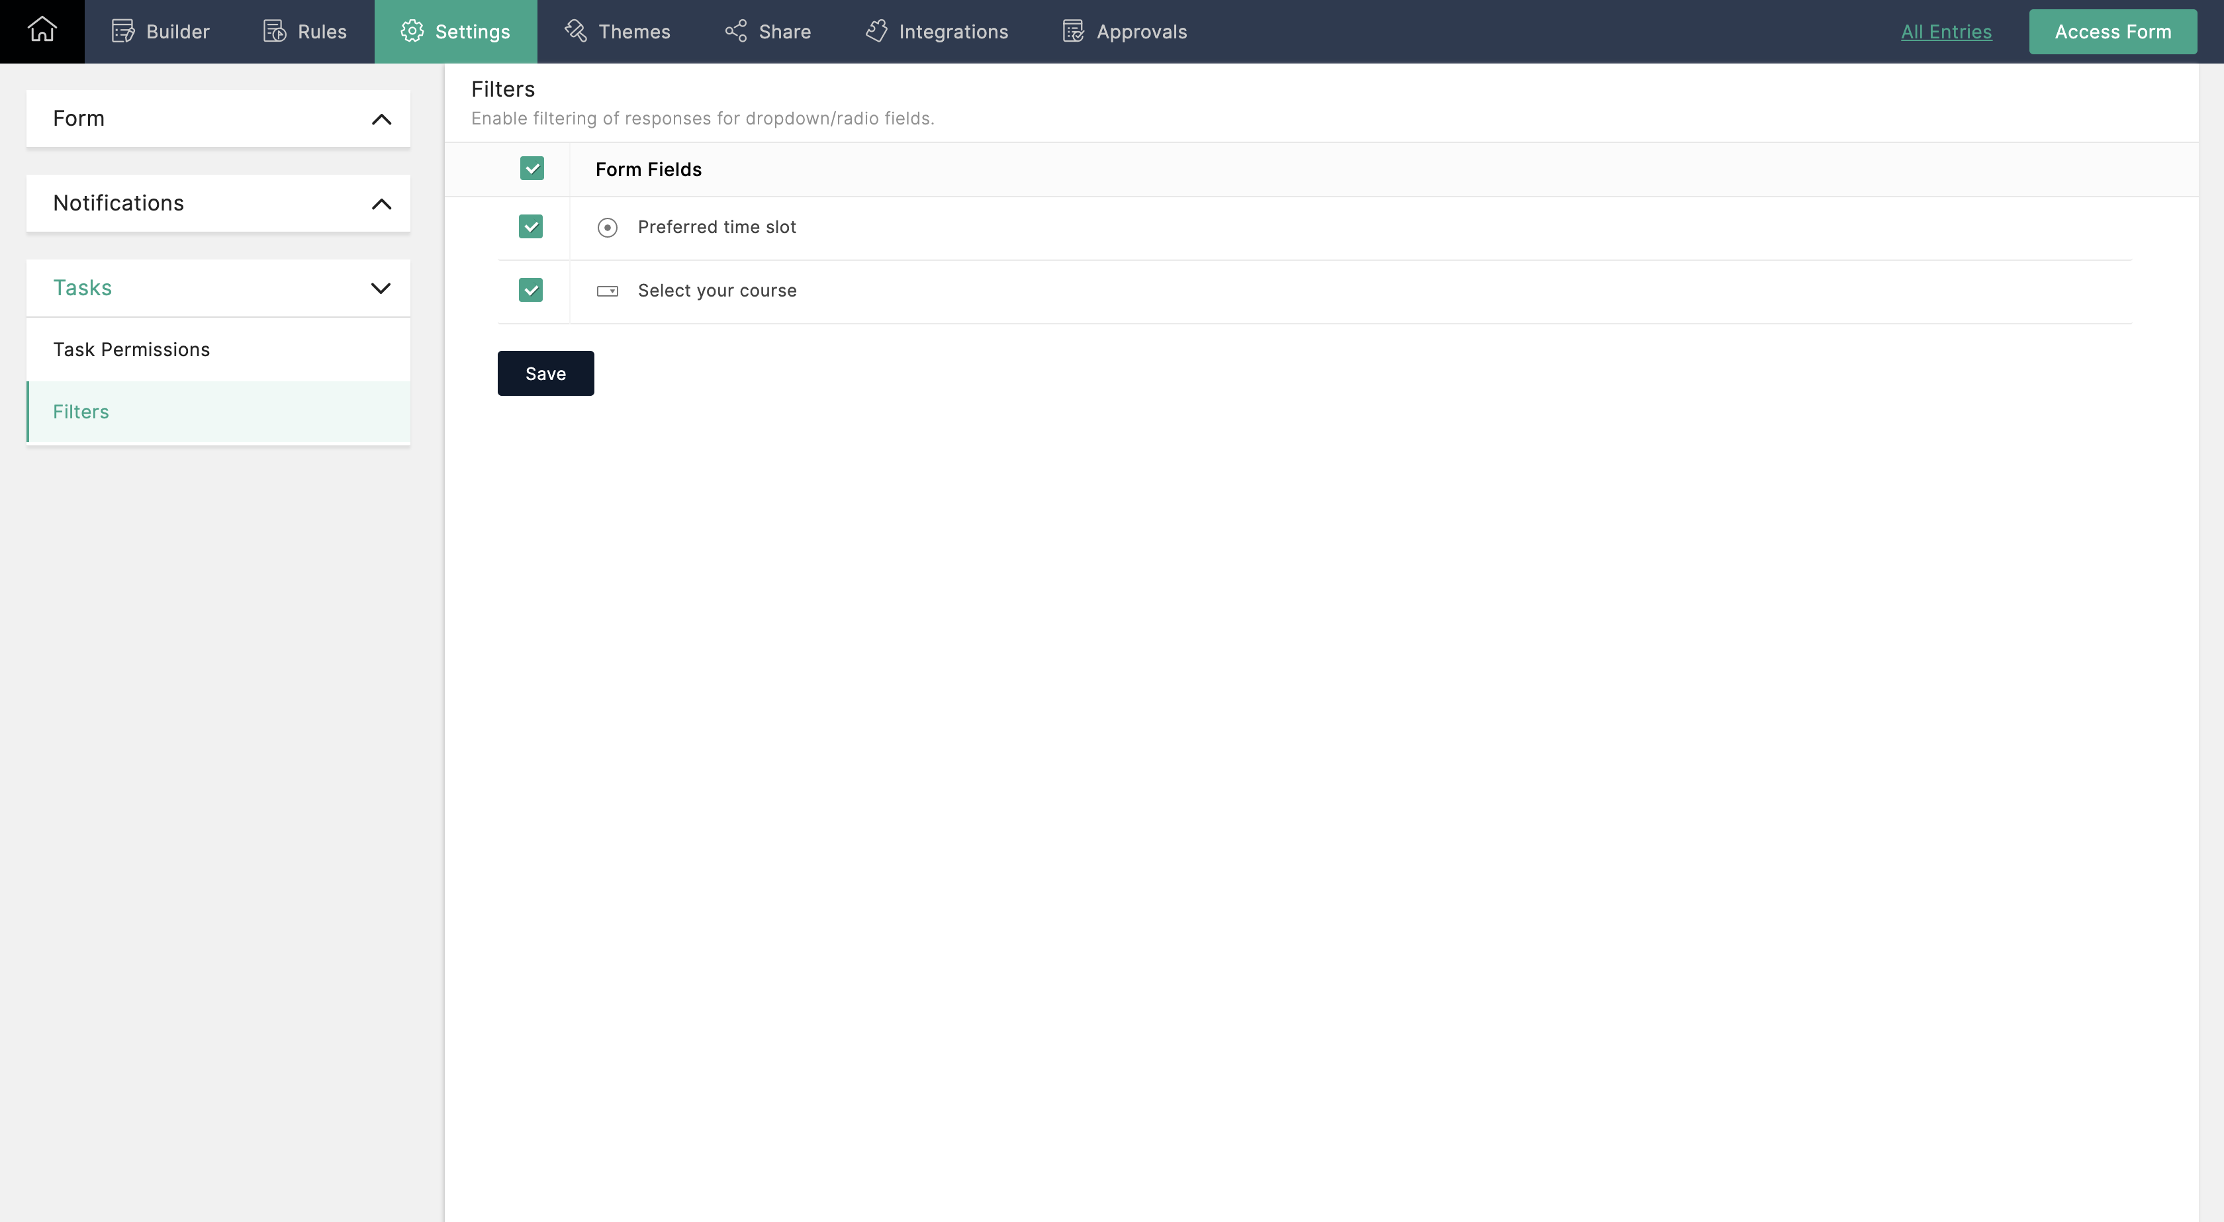Select the Filters sidebar item
The height and width of the screenshot is (1222, 2224).
[x=81, y=411]
